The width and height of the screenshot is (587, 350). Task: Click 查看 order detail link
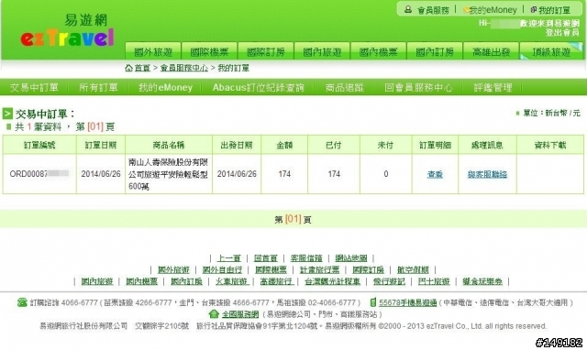(435, 174)
